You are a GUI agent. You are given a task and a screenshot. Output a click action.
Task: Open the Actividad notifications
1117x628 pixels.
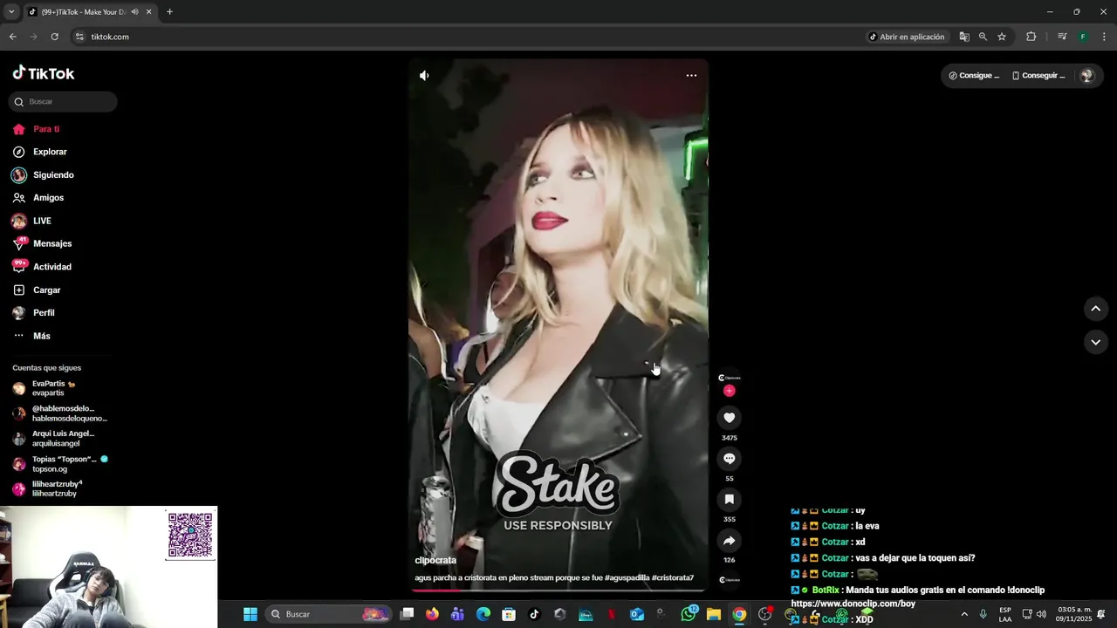click(52, 267)
